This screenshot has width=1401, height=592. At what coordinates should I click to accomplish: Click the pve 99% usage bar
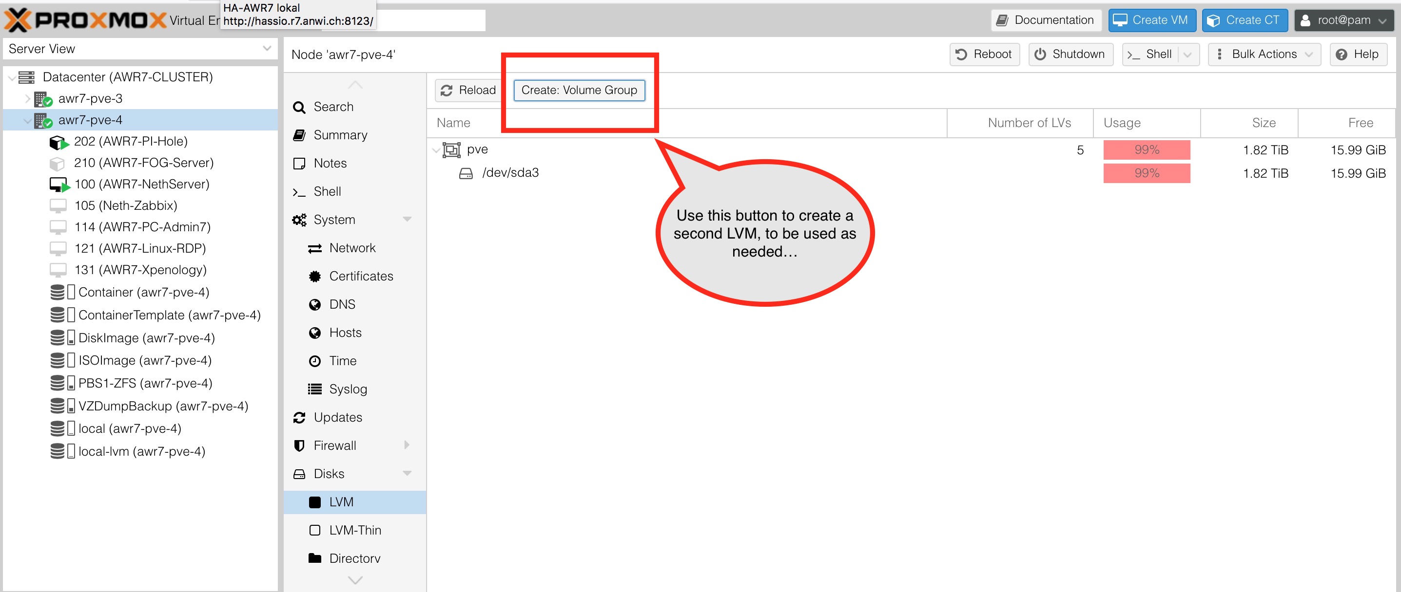click(x=1147, y=150)
